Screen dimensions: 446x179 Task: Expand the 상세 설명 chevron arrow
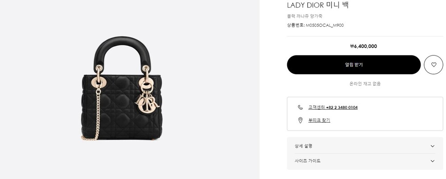[432, 146]
